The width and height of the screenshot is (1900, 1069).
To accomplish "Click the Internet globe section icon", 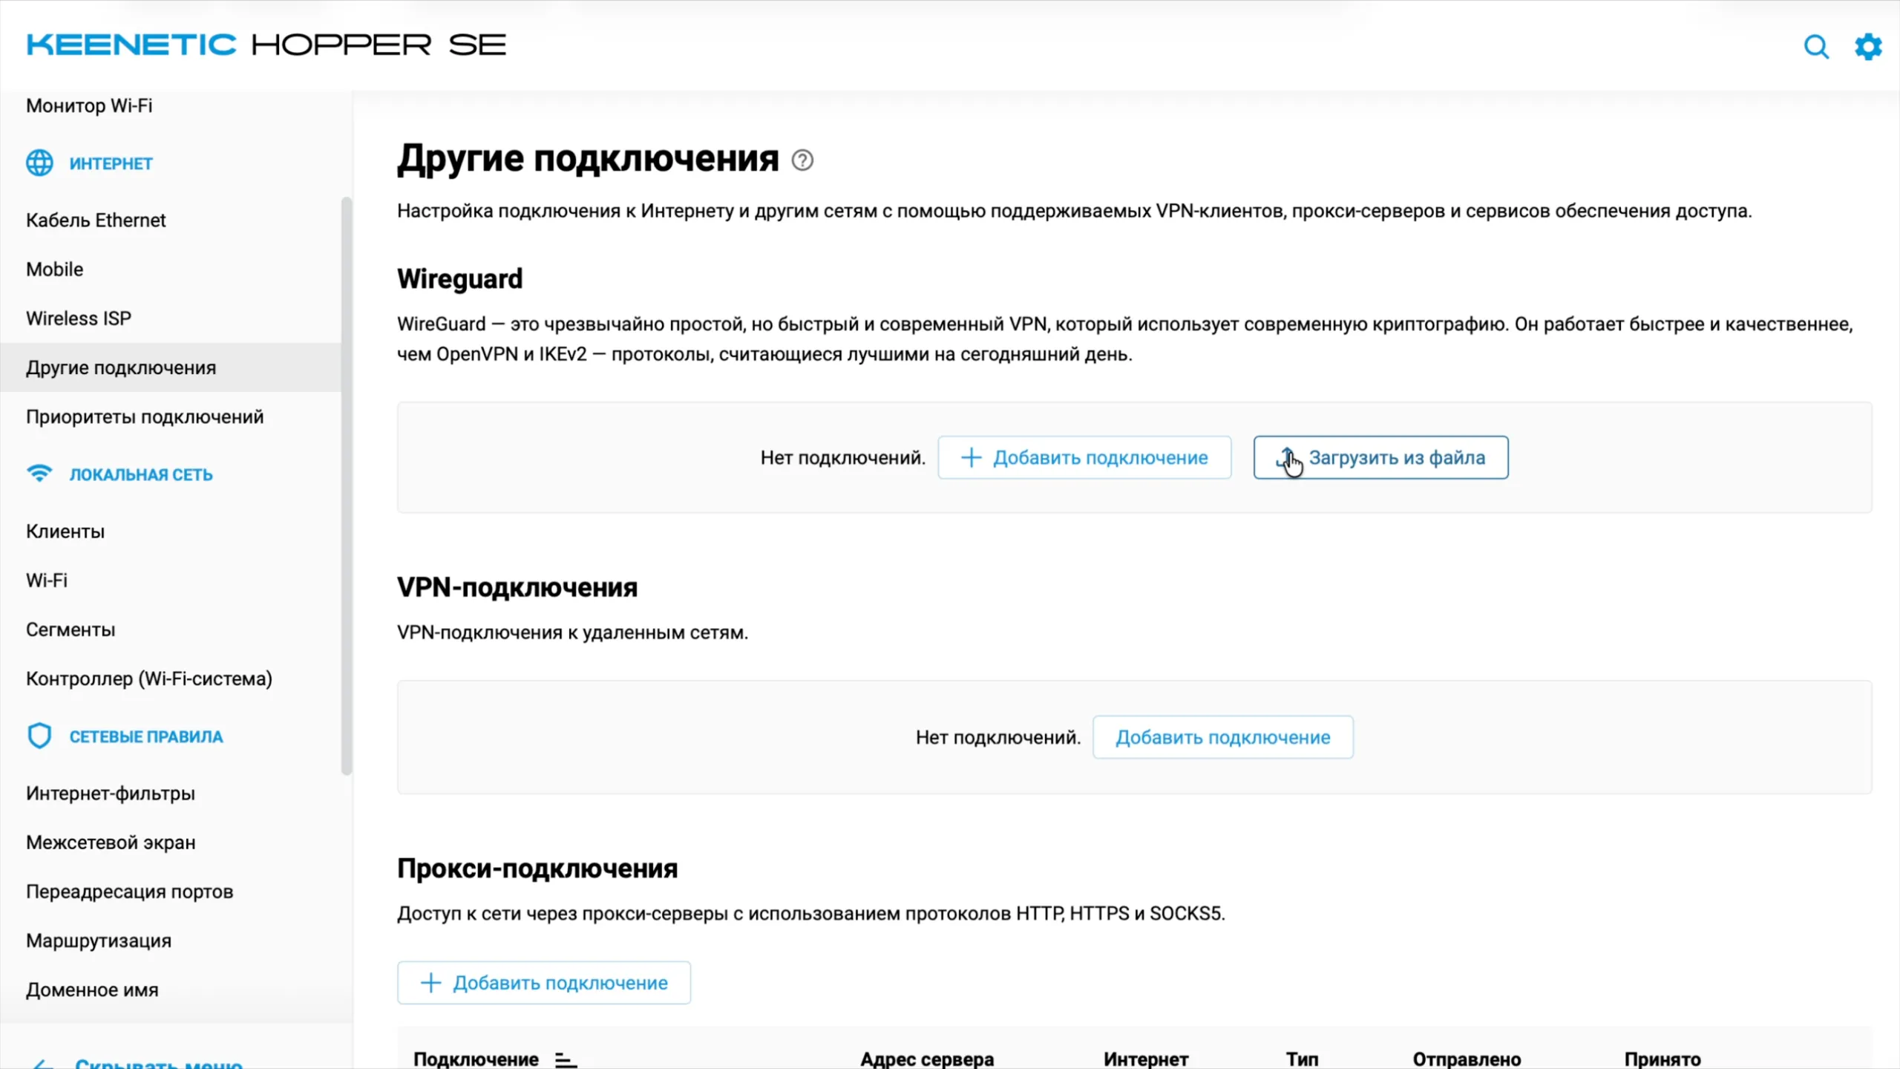I will [39, 163].
